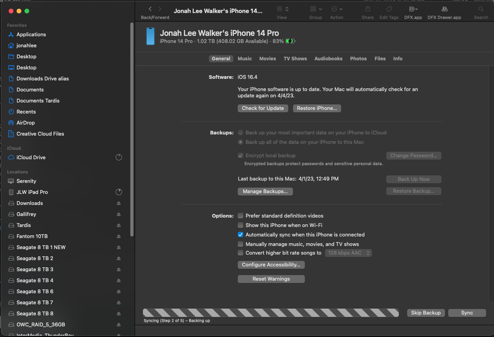Click Check for Update button

[x=263, y=108]
